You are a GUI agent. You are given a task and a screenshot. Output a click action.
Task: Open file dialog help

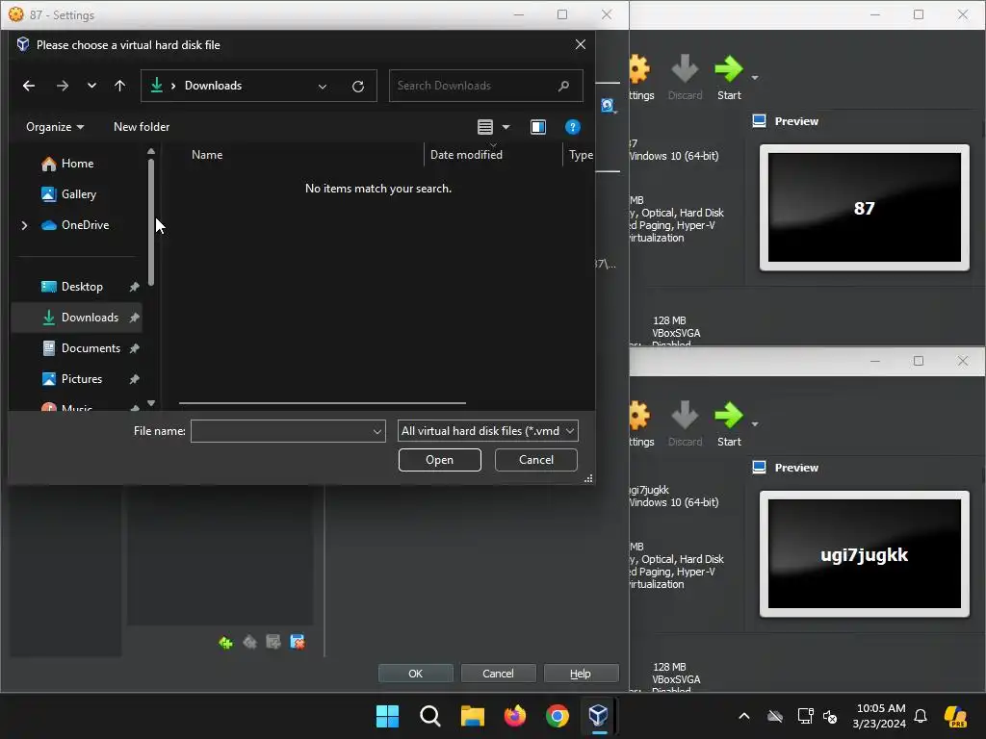(572, 127)
